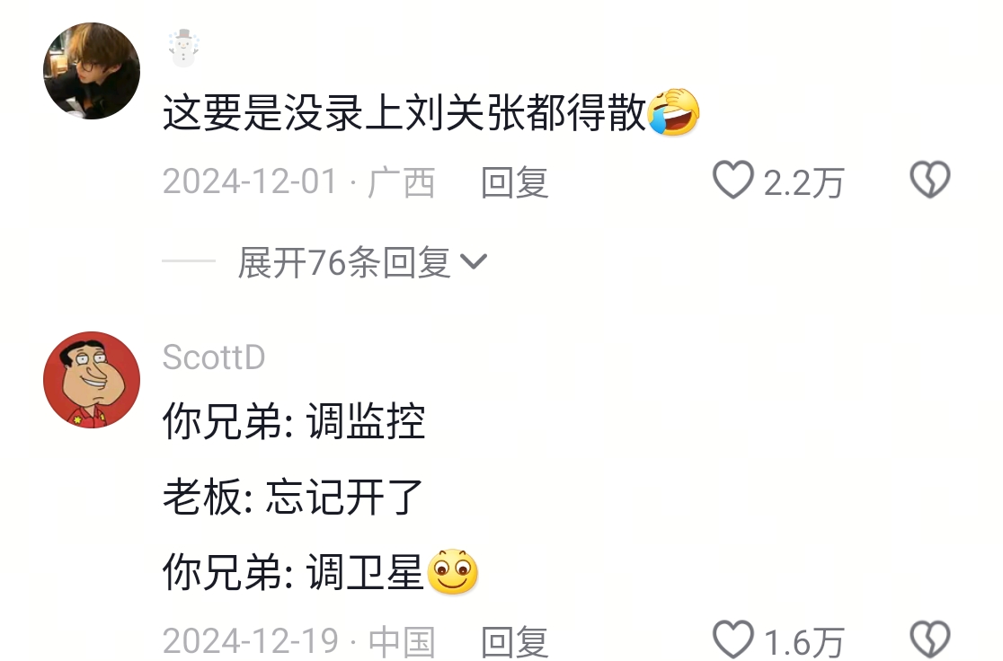Open ScottD's cartoon avatar
The height and width of the screenshot is (661, 1003).
pyautogui.click(x=92, y=380)
